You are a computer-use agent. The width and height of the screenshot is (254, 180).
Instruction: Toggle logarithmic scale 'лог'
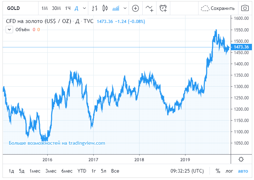pos(229,171)
